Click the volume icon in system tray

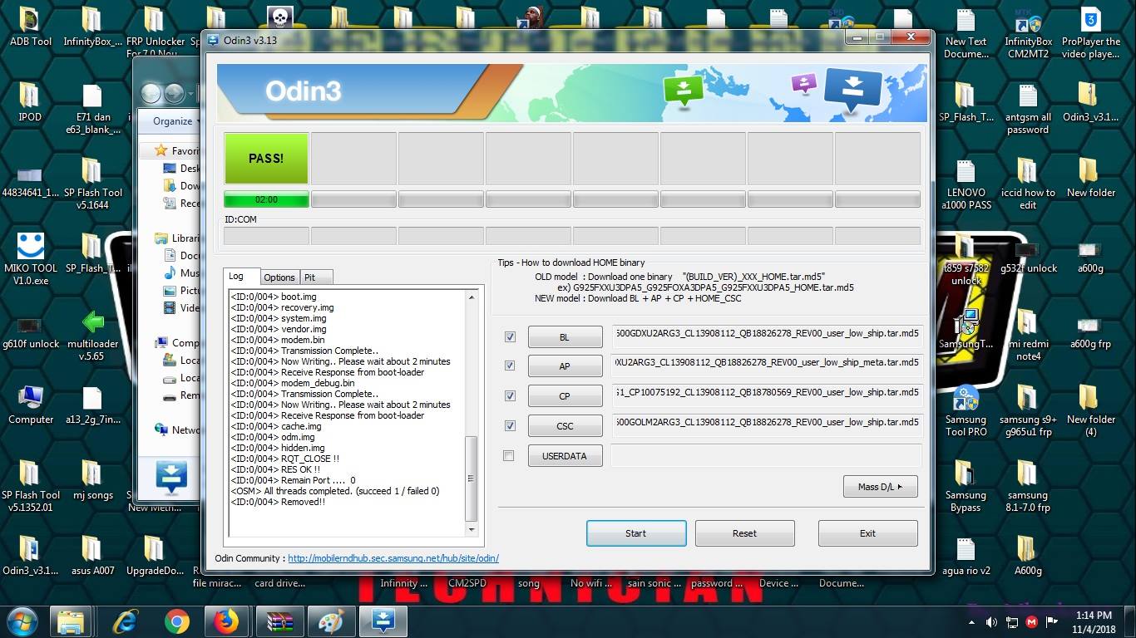[x=992, y=622]
